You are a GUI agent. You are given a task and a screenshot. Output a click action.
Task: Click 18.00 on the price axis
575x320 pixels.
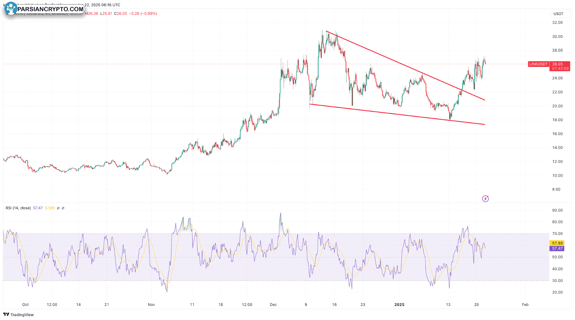[557, 120]
